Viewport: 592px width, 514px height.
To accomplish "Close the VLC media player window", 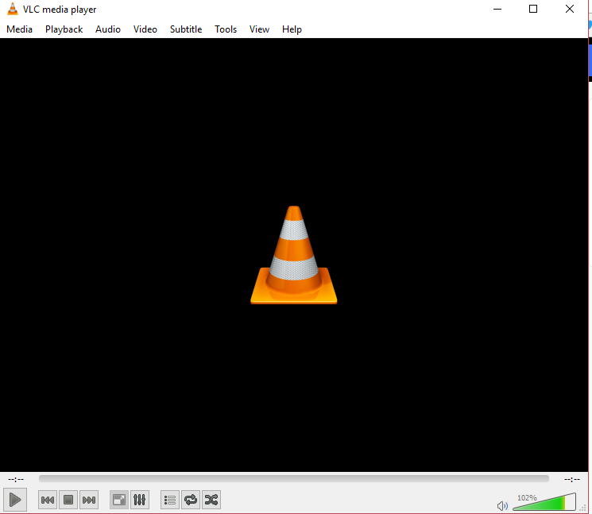I will 570,9.
